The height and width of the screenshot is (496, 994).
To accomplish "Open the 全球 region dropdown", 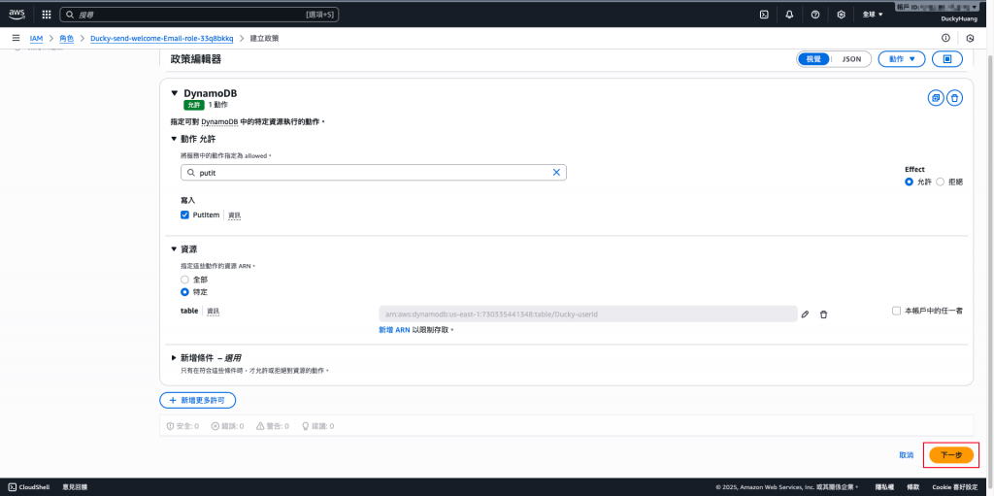I will (873, 14).
